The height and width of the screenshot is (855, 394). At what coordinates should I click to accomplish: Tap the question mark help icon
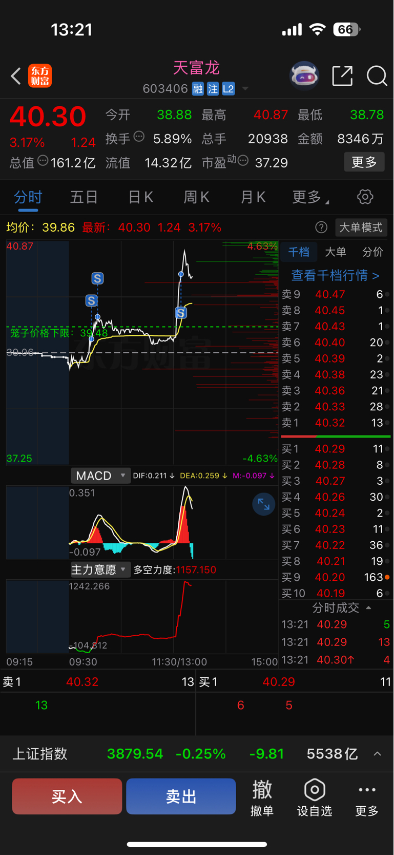[x=321, y=227]
